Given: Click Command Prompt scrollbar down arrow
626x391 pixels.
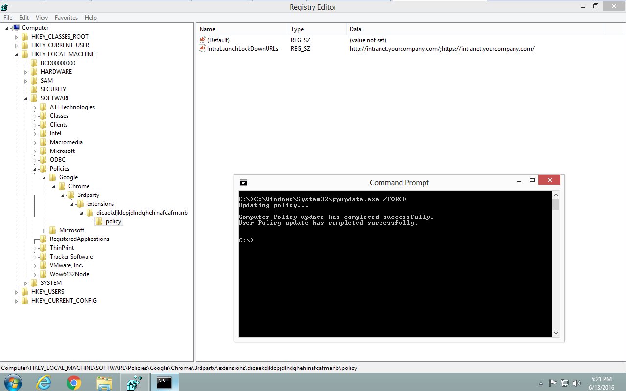Looking at the screenshot, I should coord(556,333).
